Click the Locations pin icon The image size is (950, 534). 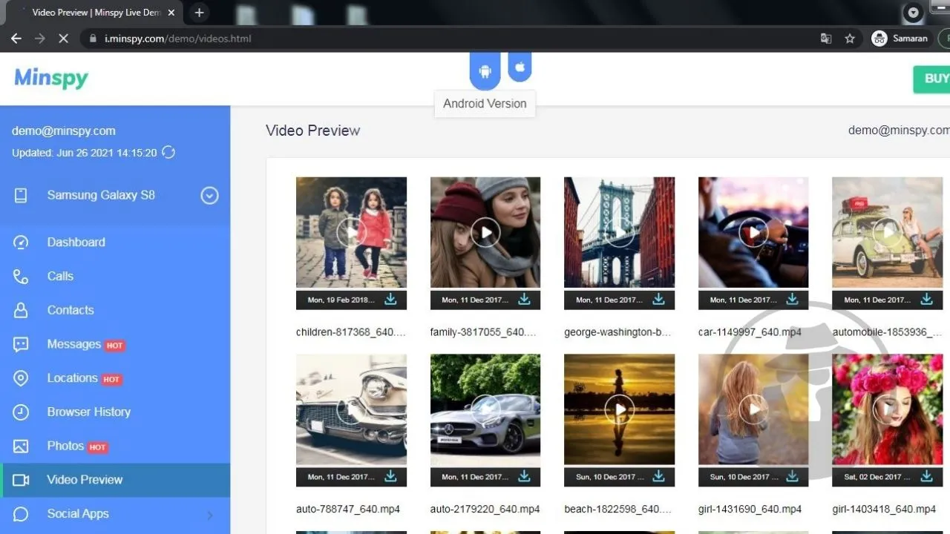pos(21,378)
